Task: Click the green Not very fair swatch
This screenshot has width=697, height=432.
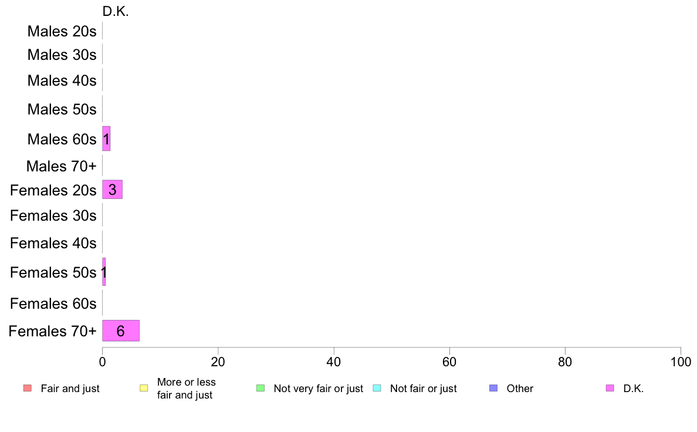Action: pyautogui.click(x=260, y=388)
